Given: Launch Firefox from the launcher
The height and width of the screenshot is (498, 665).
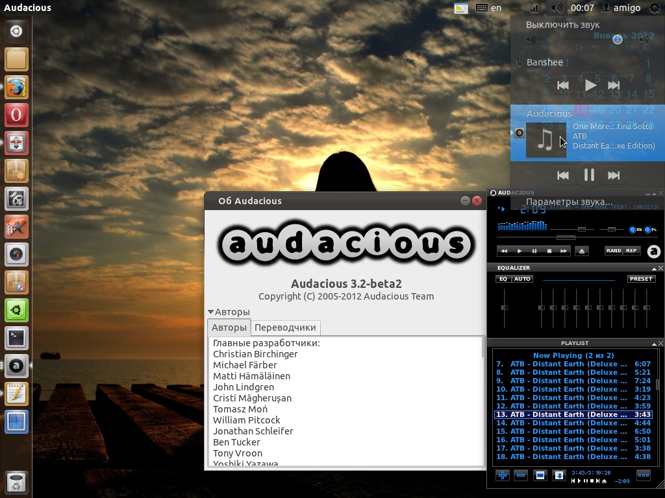Looking at the screenshot, I should pos(16,88).
